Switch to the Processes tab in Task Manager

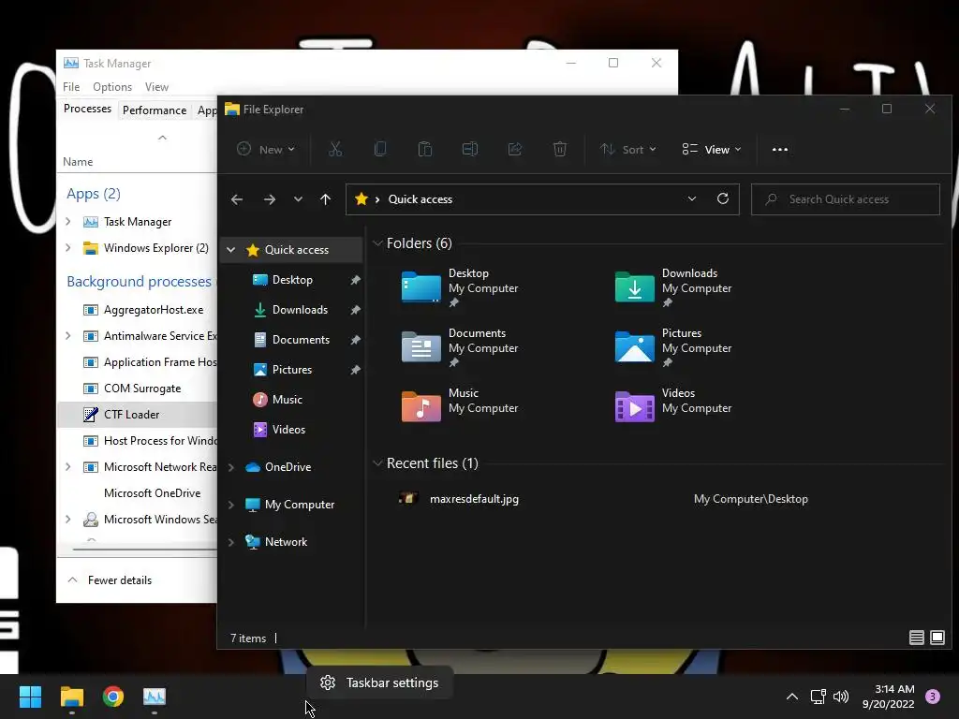click(x=87, y=109)
